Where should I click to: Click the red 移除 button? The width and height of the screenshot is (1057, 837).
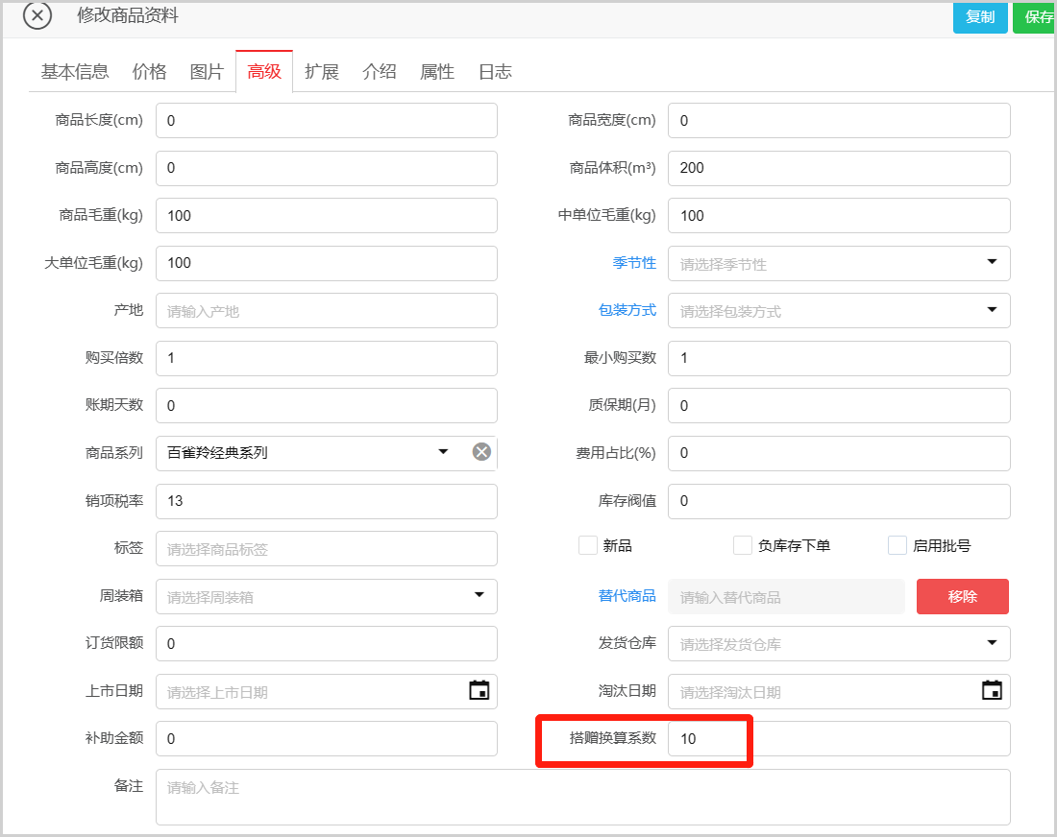pyautogui.click(x=962, y=596)
